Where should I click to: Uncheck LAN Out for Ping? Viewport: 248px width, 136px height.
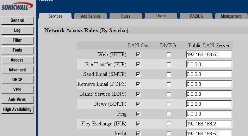point(138,114)
